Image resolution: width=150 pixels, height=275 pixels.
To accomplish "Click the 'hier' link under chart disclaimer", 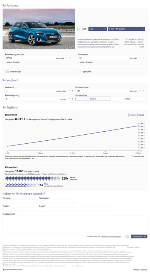I will point(33,158).
